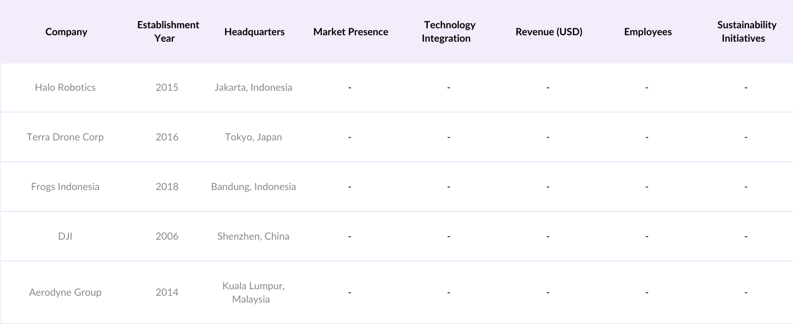Click the Company column header
This screenshot has height=324, width=793.
tap(66, 32)
